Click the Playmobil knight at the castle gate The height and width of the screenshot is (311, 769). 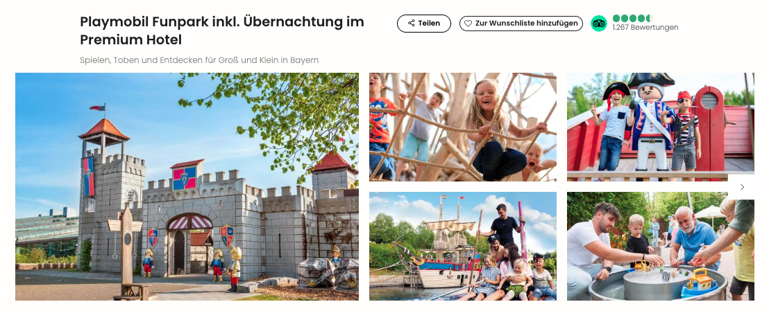[x=235, y=268]
